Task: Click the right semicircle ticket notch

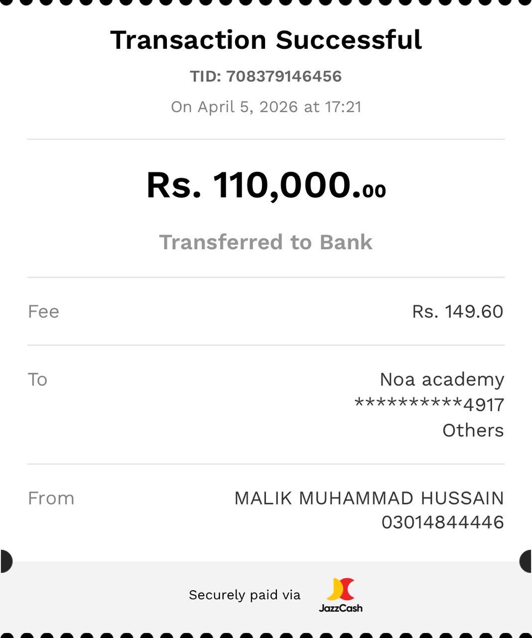Action: (526, 561)
